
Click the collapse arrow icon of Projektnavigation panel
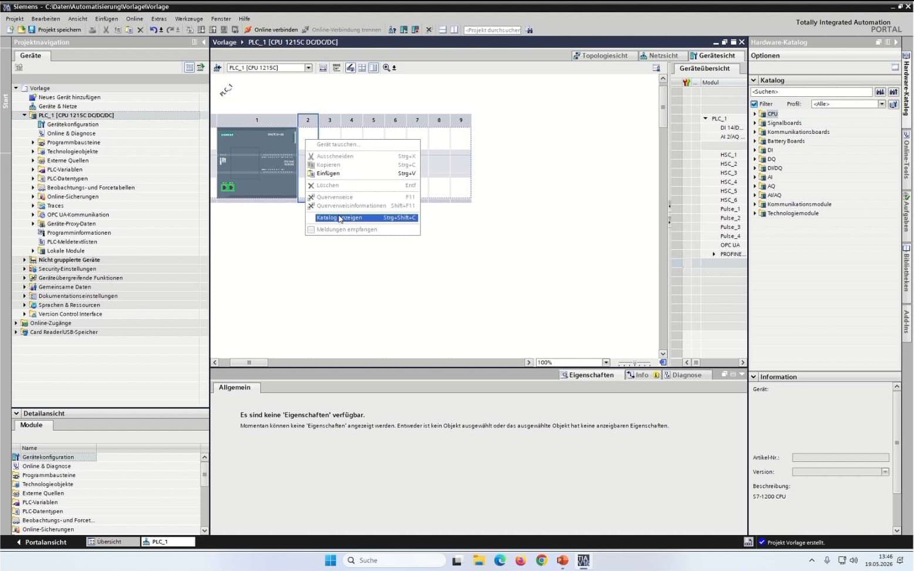point(204,42)
